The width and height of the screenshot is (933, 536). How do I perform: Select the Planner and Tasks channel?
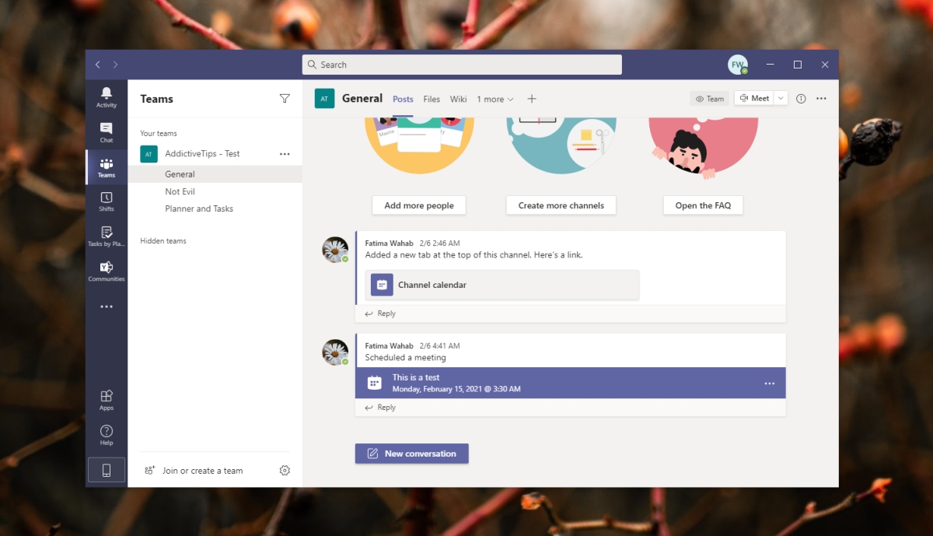coord(215,208)
